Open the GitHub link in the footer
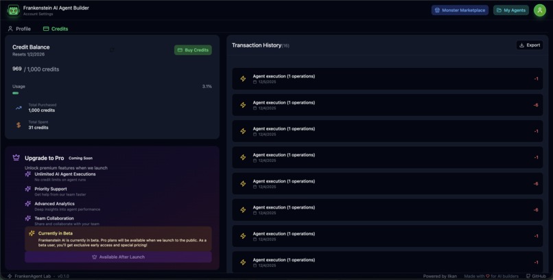 point(536,276)
